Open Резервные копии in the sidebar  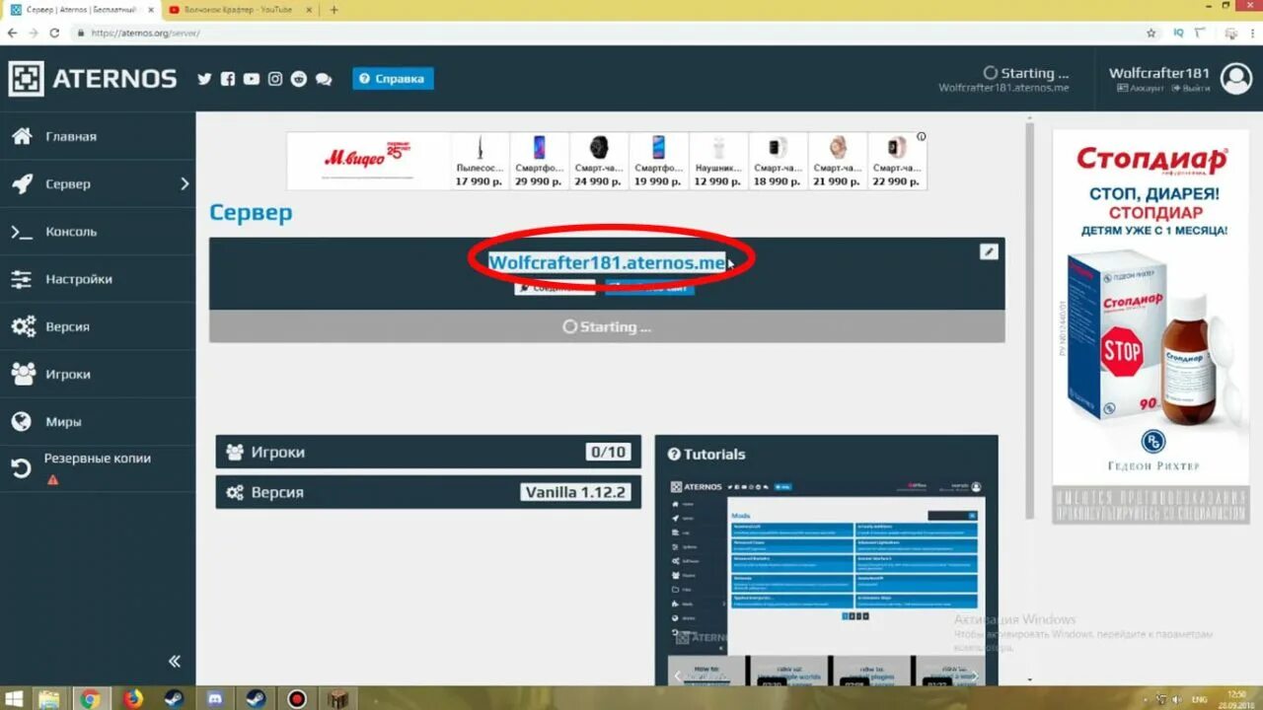[x=98, y=467]
